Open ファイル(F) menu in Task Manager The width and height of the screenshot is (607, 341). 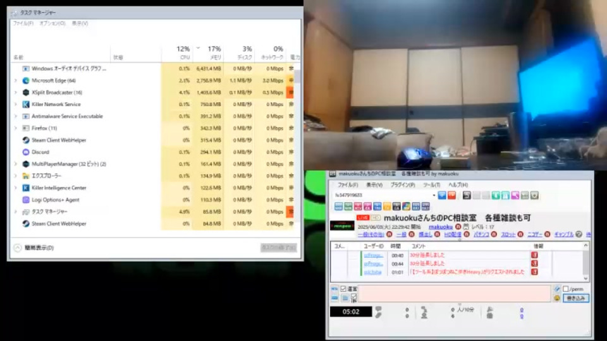[x=23, y=23]
